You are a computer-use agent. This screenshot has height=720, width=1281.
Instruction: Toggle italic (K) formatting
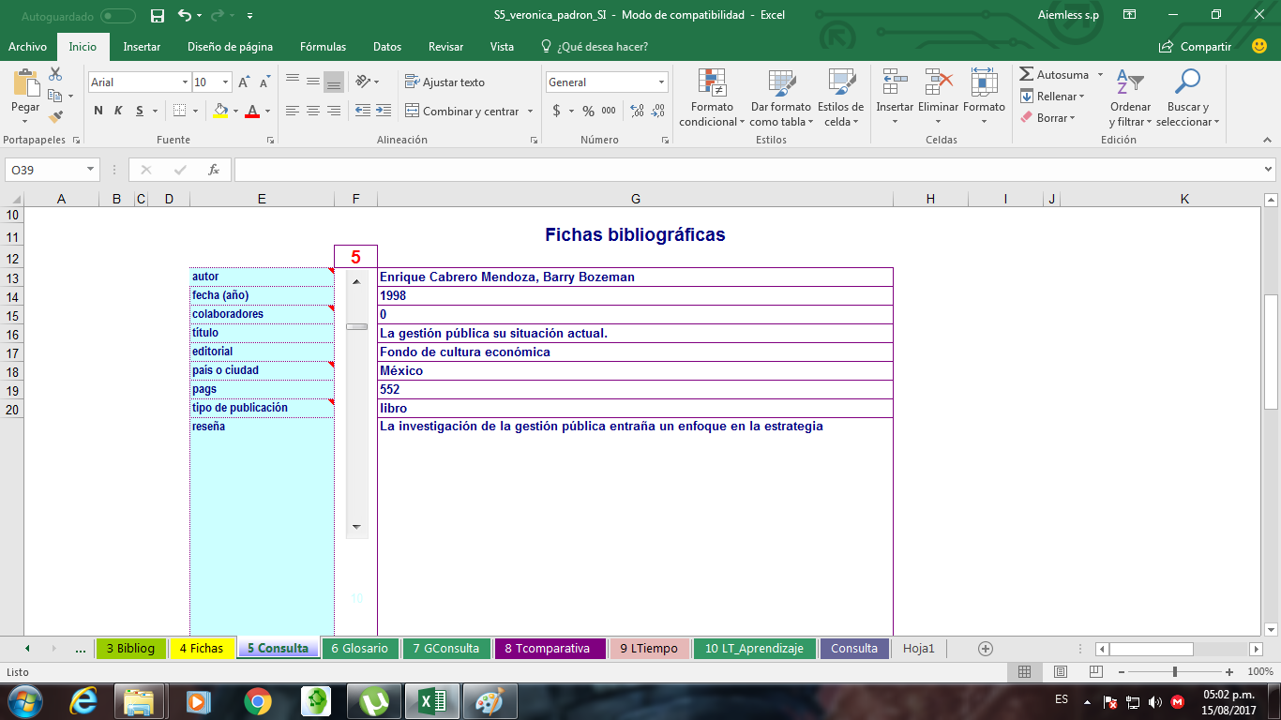[116, 110]
